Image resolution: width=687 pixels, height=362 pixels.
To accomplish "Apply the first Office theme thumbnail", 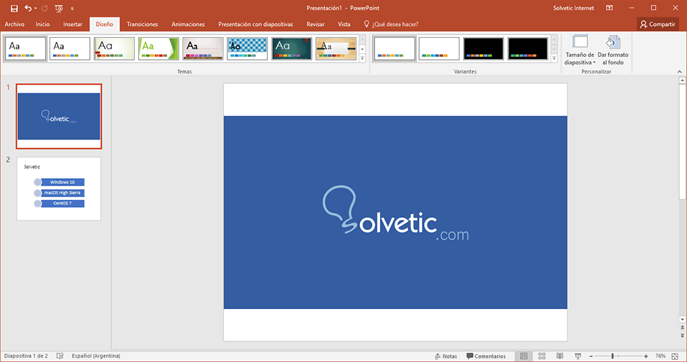I will pyautogui.click(x=25, y=48).
